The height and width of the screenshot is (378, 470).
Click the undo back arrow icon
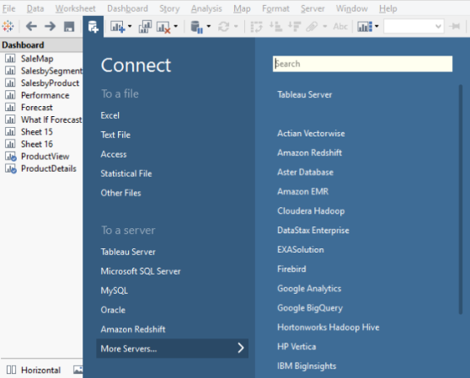31,26
